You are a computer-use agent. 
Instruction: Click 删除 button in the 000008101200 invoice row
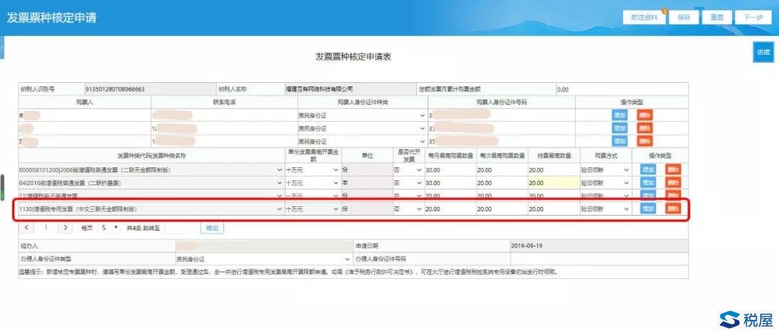click(672, 170)
